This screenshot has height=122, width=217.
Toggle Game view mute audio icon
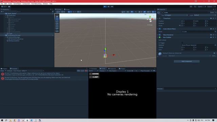[154, 71]
